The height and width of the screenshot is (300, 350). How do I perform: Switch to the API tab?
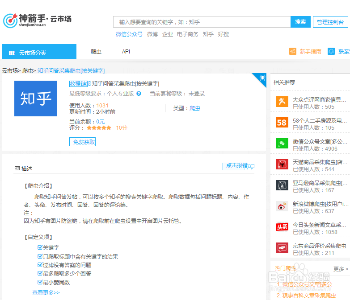click(126, 52)
